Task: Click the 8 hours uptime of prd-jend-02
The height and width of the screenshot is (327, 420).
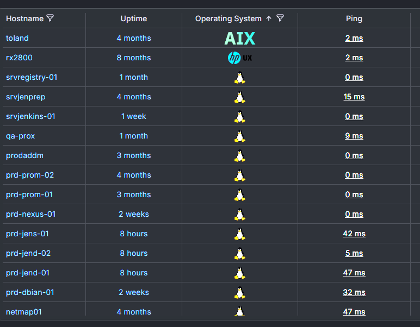Action: (x=134, y=253)
